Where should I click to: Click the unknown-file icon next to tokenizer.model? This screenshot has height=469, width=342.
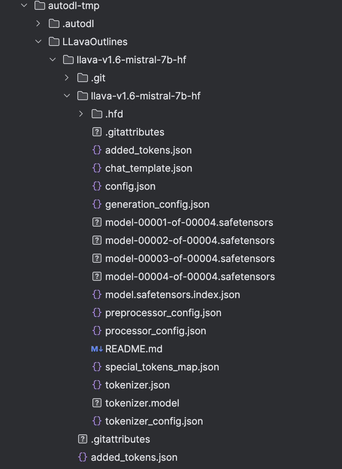click(x=97, y=403)
